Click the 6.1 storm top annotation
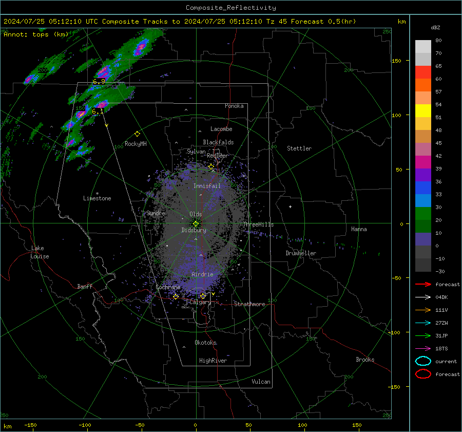Image resolution: width=462 pixels, height=432 pixels. point(98,111)
